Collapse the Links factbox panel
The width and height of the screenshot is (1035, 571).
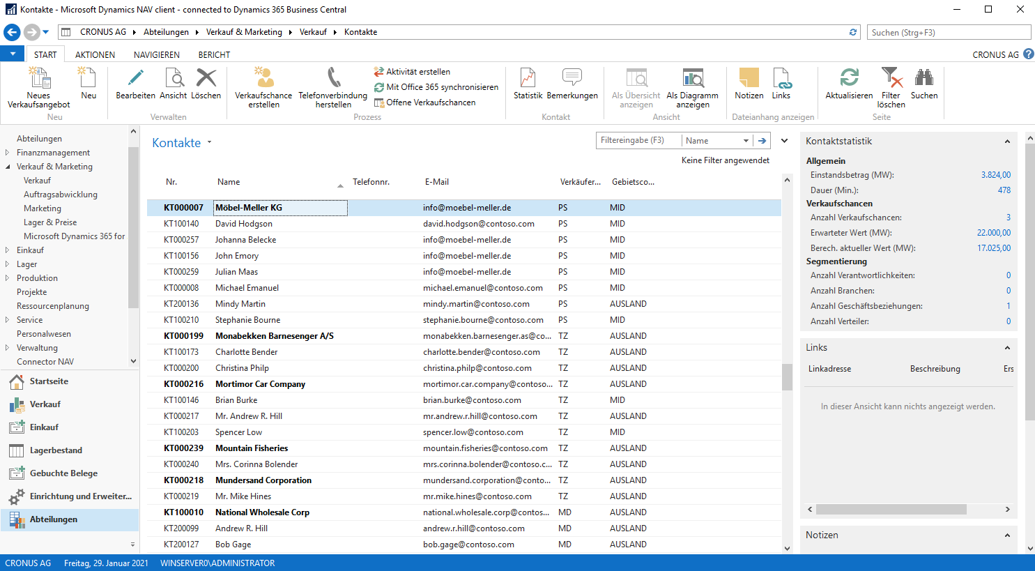(1007, 348)
